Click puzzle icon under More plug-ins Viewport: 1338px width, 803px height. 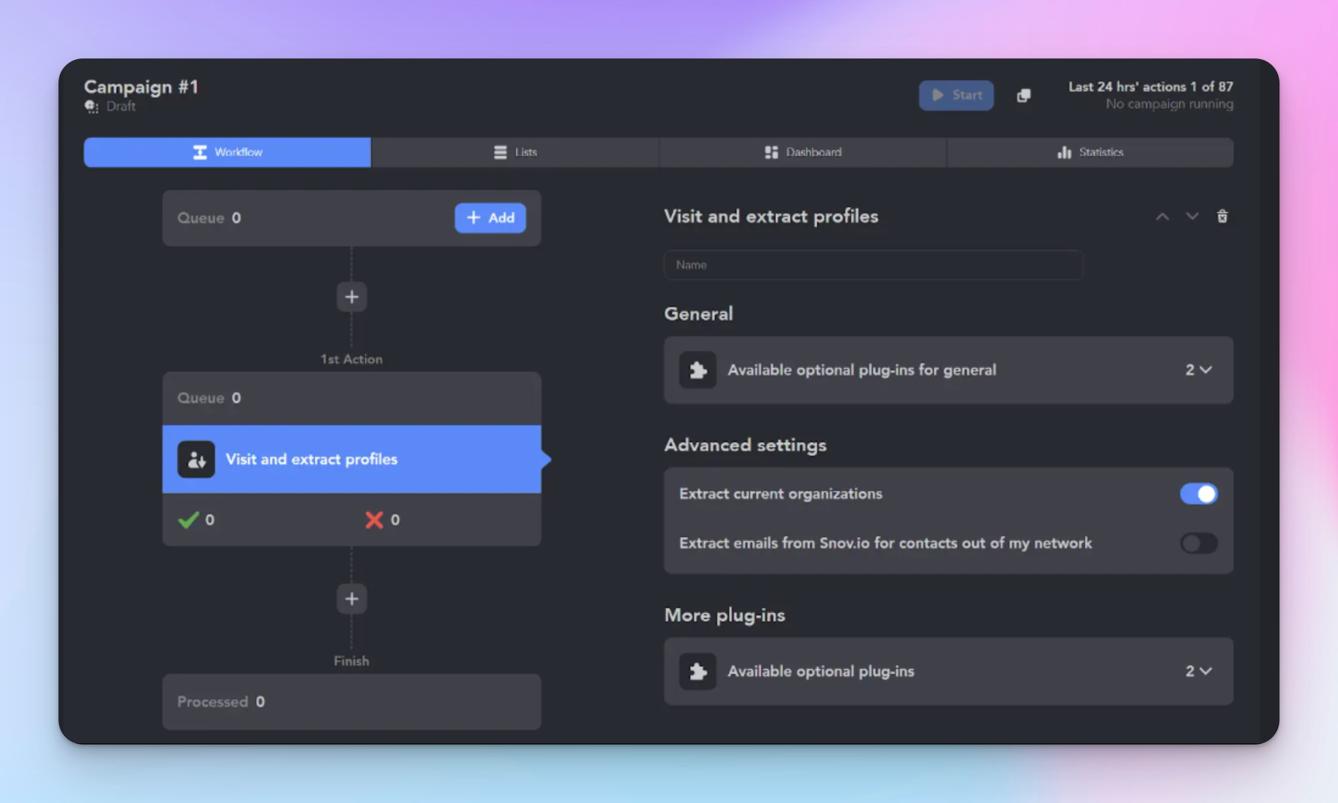[x=698, y=671]
